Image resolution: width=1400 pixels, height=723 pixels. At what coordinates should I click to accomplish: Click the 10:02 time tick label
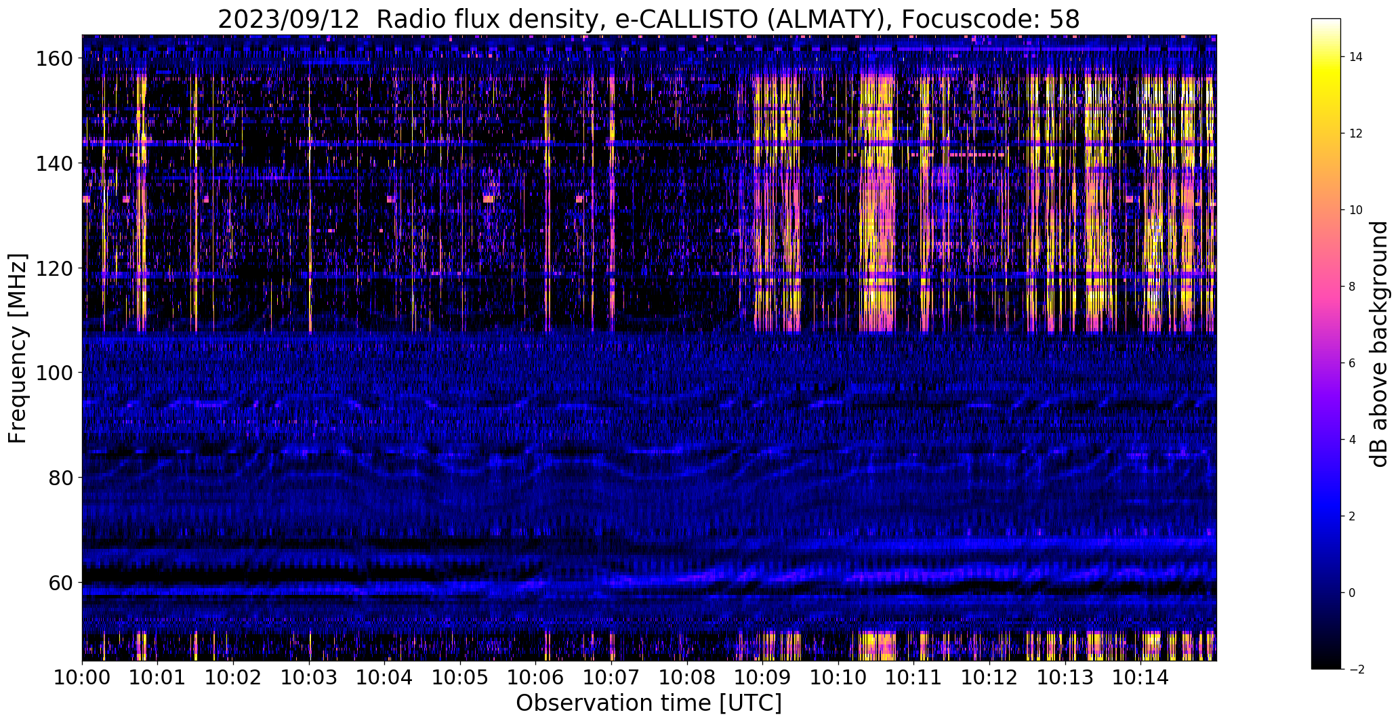[x=234, y=677]
